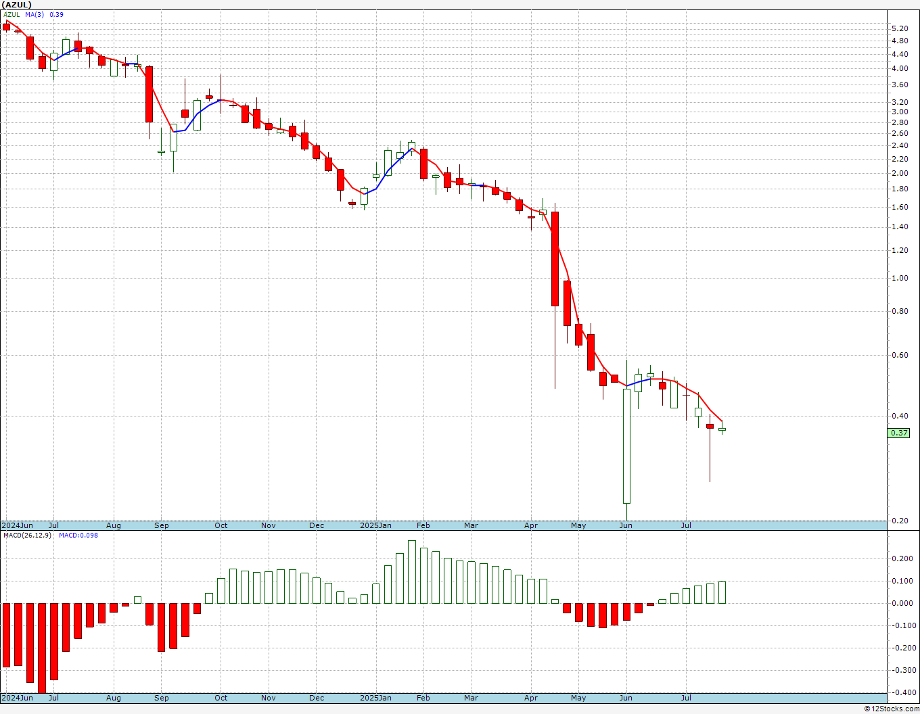Click the 0.60 price axis label

pos(900,355)
